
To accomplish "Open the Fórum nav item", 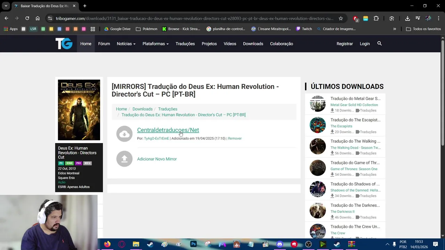I will click(x=104, y=44).
